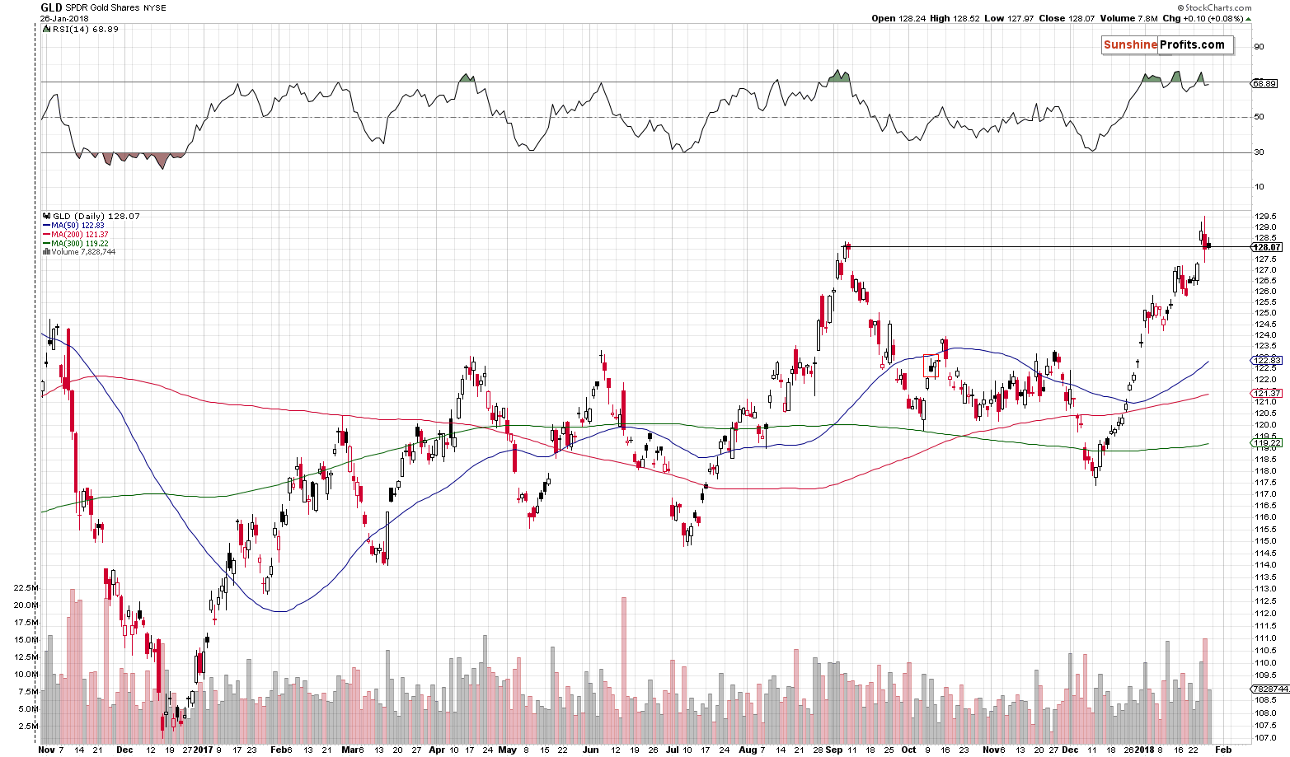The height and width of the screenshot is (757, 1290).
Task: Click the RSI axis level 50
Action: coord(1259,117)
